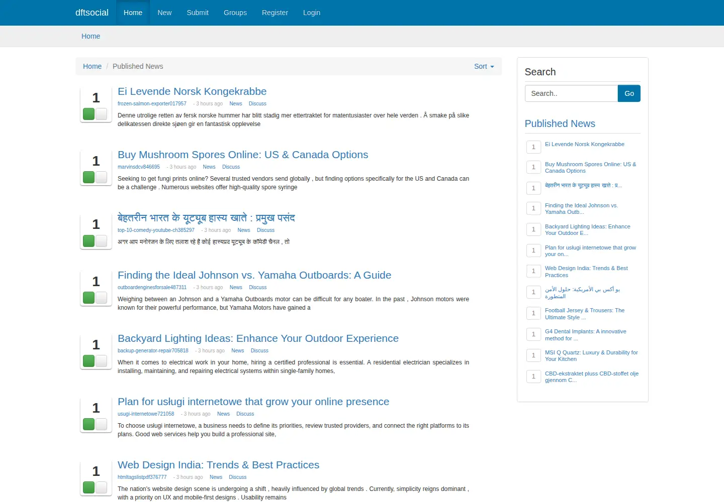Open Finding the Ideal Johnson vs. Yamaha headline
Viewport: 724px width, 502px height.
[x=254, y=275]
